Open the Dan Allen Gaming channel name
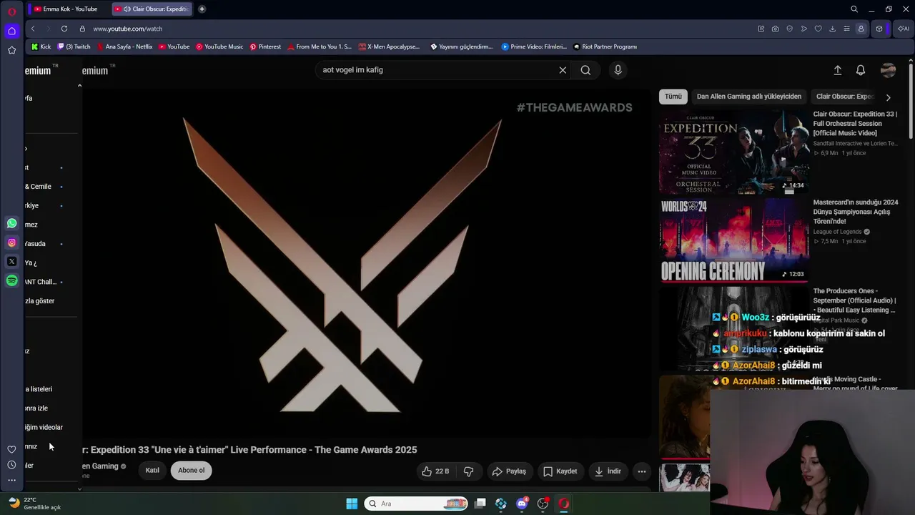 point(100,466)
